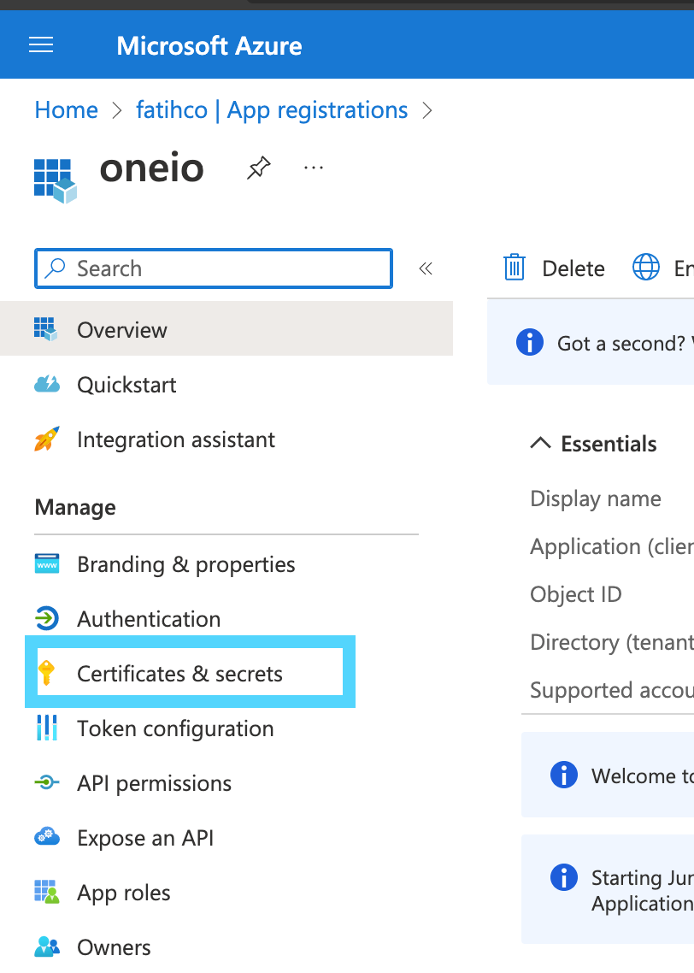Collapse the left navigation menu

tap(426, 268)
